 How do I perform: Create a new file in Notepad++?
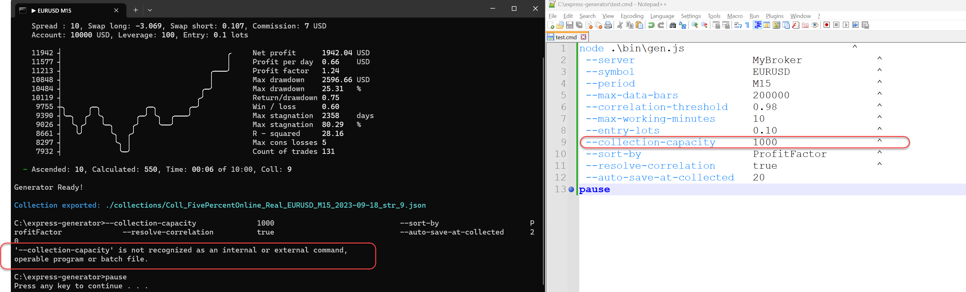(x=551, y=25)
